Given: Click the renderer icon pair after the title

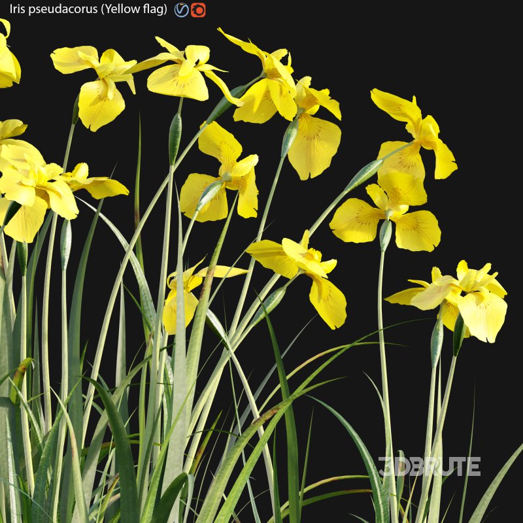Looking at the screenshot, I should point(190,10).
